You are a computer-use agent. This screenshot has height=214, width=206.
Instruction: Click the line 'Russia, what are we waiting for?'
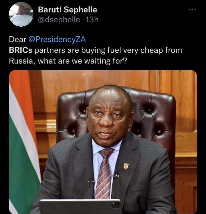pos(68,61)
